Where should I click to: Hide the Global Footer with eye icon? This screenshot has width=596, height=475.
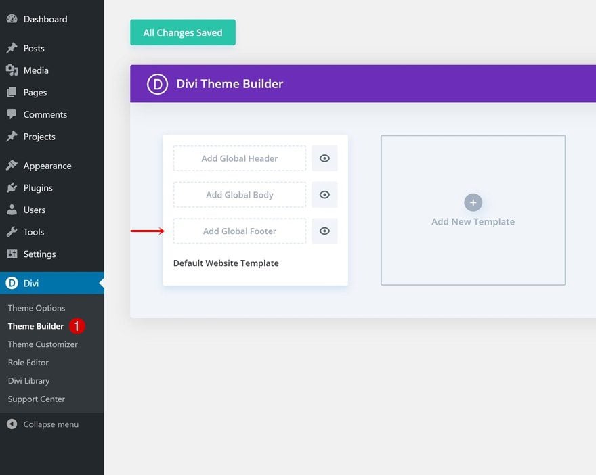(x=324, y=231)
